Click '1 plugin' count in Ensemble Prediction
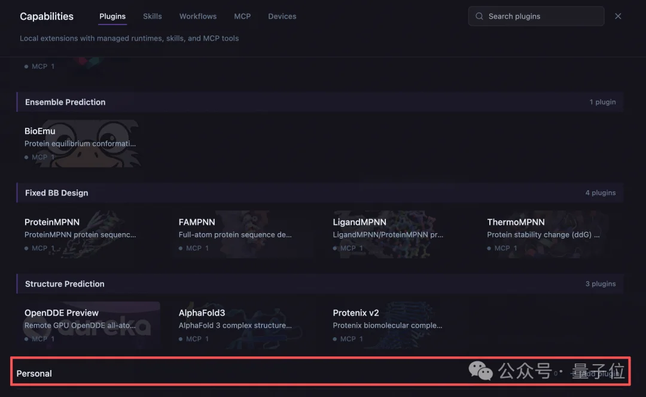 [602, 102]
